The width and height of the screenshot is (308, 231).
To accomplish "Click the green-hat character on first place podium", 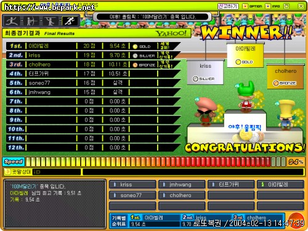I will (x=246, y=97).
